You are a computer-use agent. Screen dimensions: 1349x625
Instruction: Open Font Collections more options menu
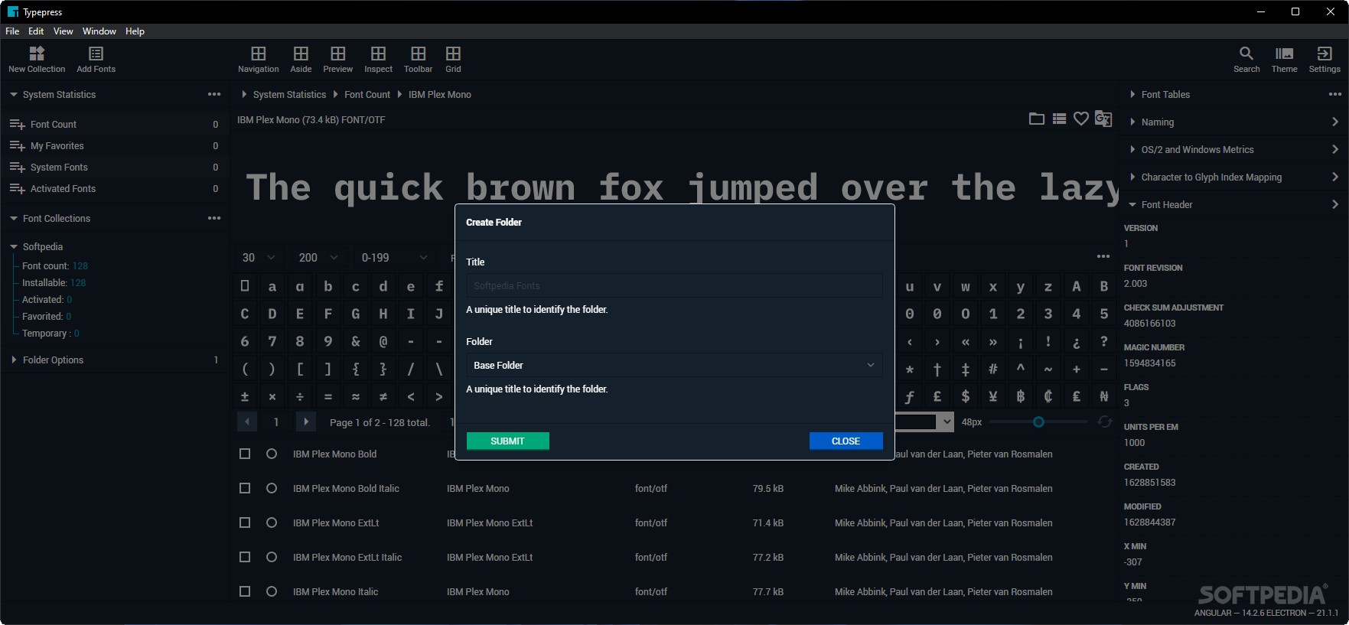[214, 218]
